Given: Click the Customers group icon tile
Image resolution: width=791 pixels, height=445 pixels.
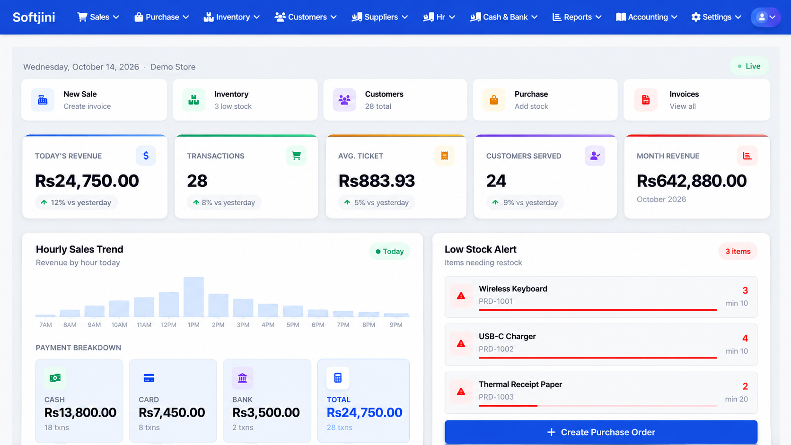Looking at the screenshot, I should click(x=344, y=100).
